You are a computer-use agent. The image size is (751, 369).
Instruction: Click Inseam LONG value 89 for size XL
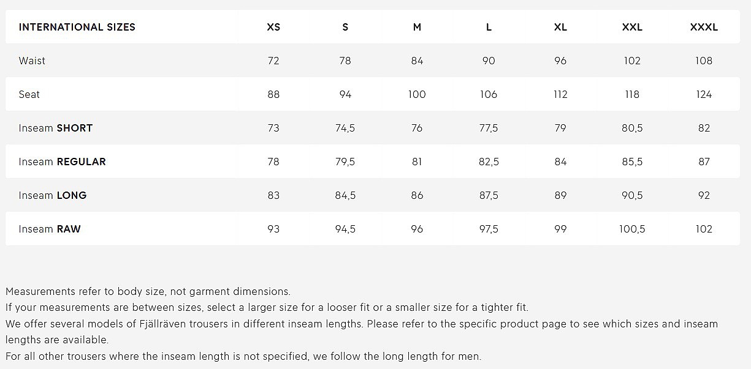[x=560, y=195]
